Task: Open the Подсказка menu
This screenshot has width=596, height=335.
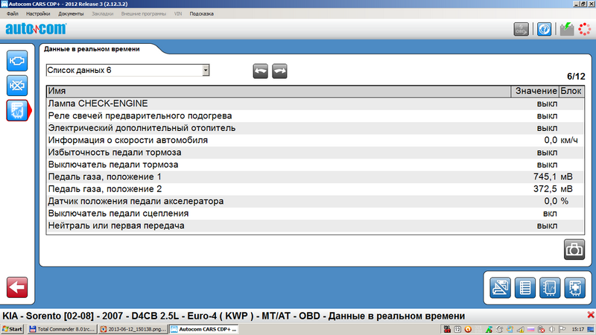Action: click(201, 13)
